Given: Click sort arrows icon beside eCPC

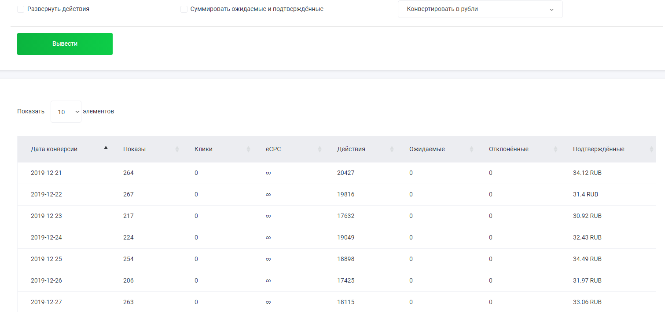Looking at the screenshot, I should tap(320, 149).
